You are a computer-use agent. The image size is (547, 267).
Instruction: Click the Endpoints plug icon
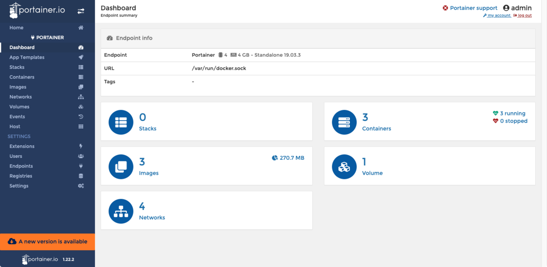point(81,166)
